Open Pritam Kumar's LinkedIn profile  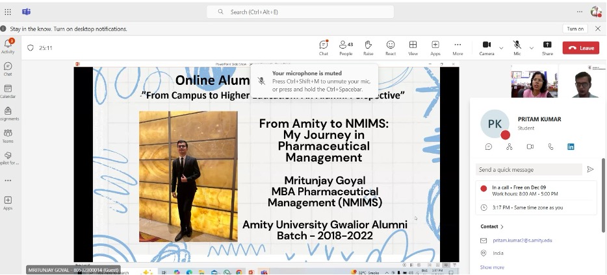[571, 147]
